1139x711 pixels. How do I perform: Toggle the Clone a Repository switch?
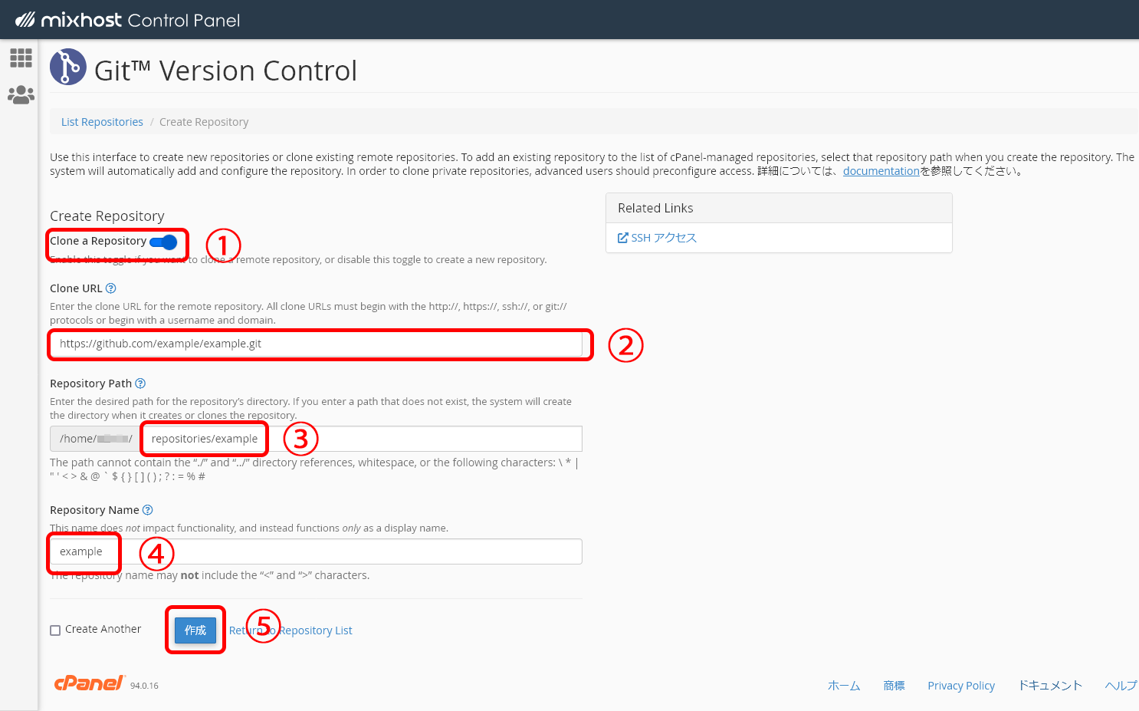click(x=163, y=242)
